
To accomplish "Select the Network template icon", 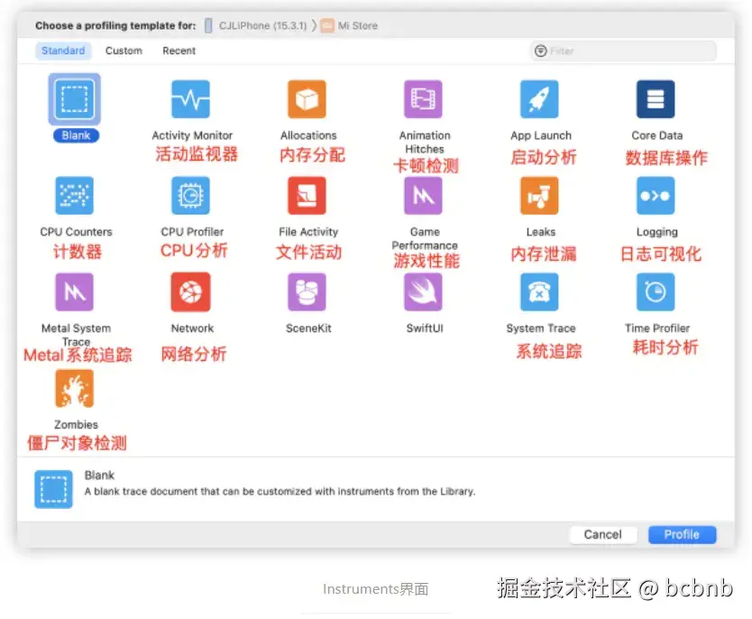I will point(191,291).
